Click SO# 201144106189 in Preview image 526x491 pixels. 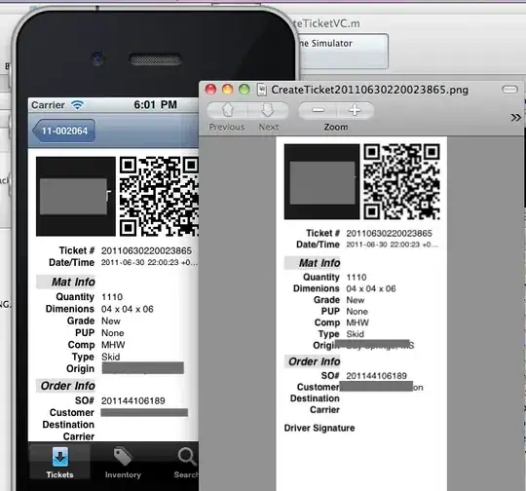tap(376, 376)
